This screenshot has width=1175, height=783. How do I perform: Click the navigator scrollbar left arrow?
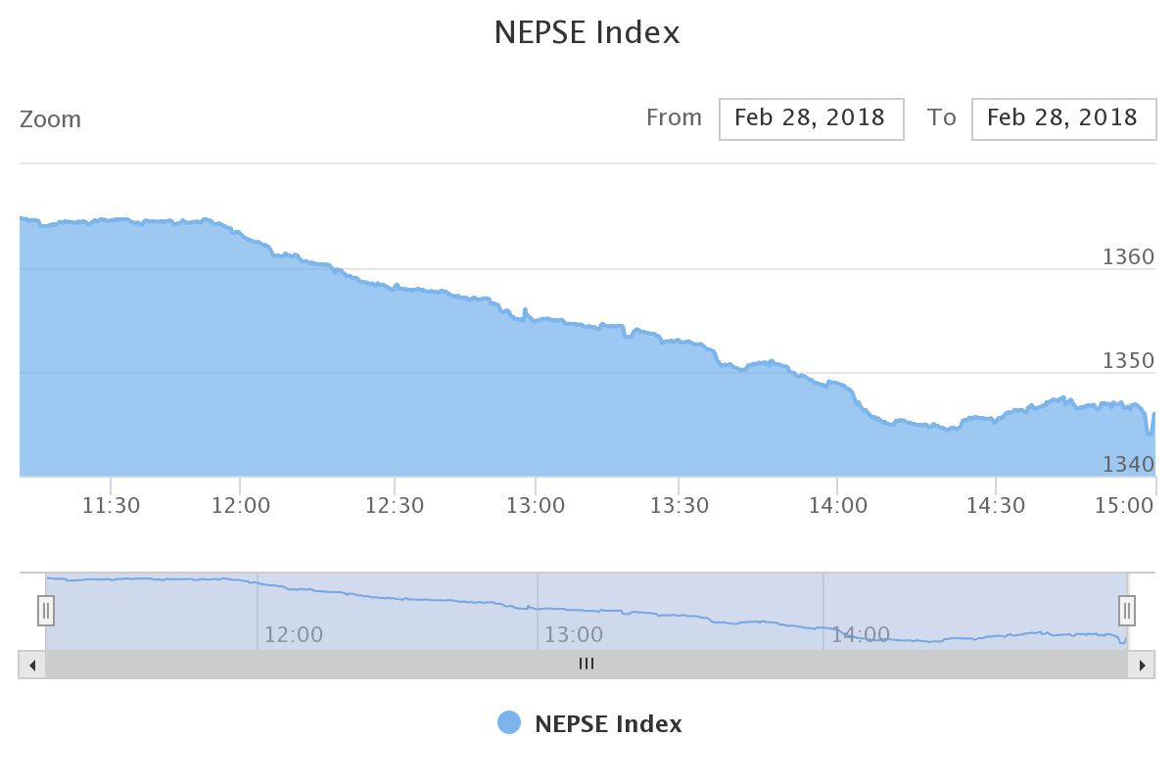32,665
